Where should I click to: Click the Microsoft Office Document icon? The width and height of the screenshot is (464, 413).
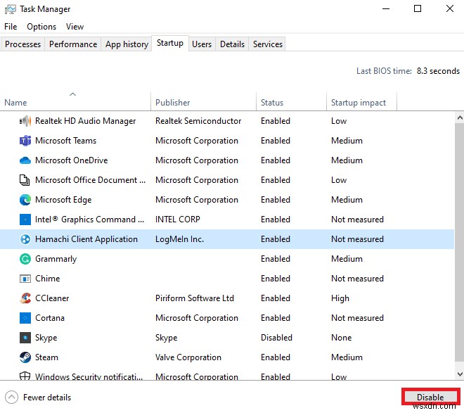[25, 180]
